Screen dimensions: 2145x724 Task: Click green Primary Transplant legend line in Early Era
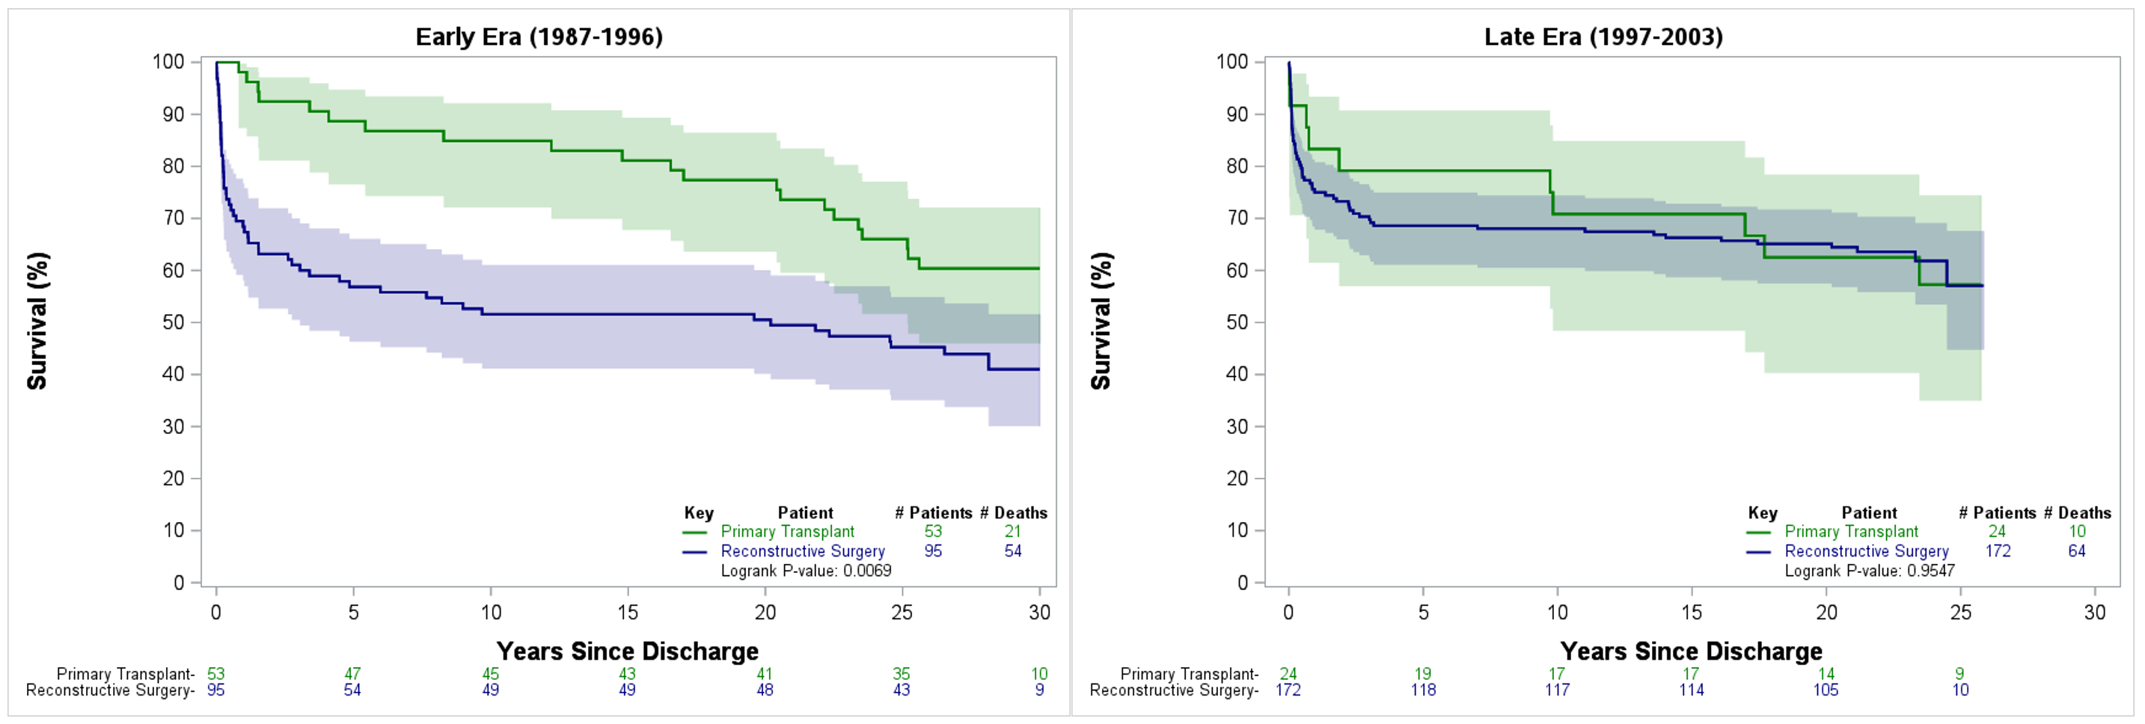pos(694,532)
